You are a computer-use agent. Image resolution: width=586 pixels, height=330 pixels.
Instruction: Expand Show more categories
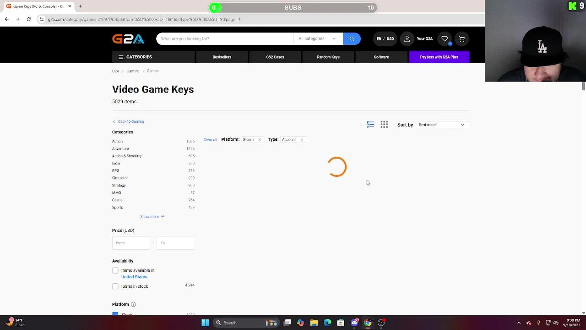pos(152,216)
